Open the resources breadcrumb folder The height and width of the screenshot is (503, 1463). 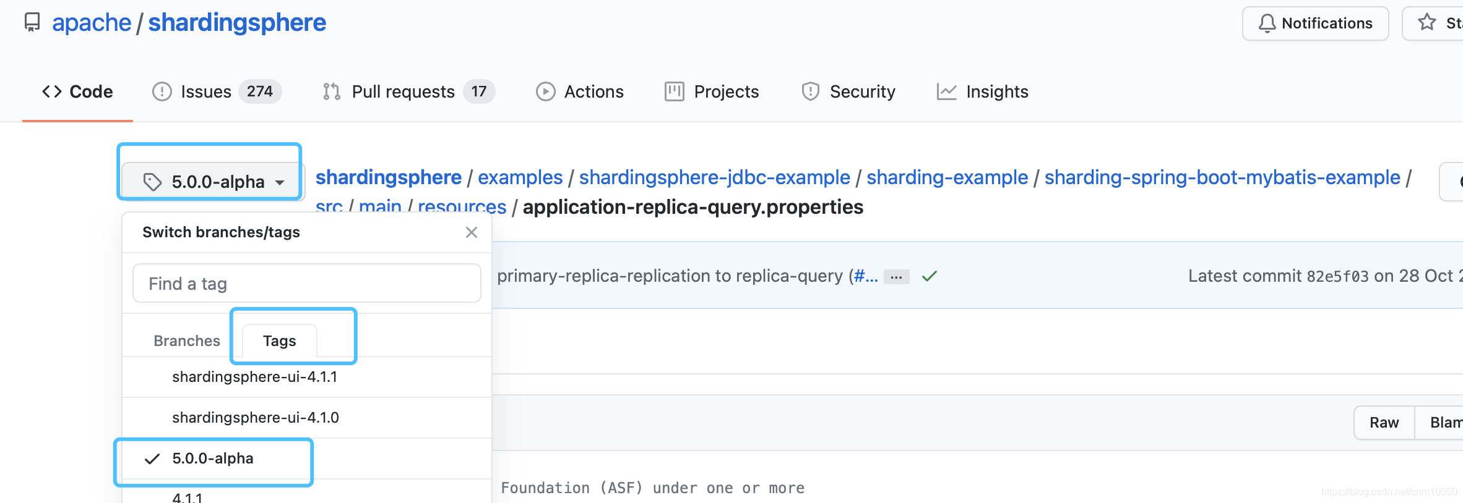pos(462,206)
